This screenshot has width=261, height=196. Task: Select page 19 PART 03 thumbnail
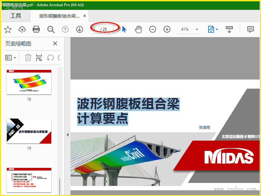29,131
